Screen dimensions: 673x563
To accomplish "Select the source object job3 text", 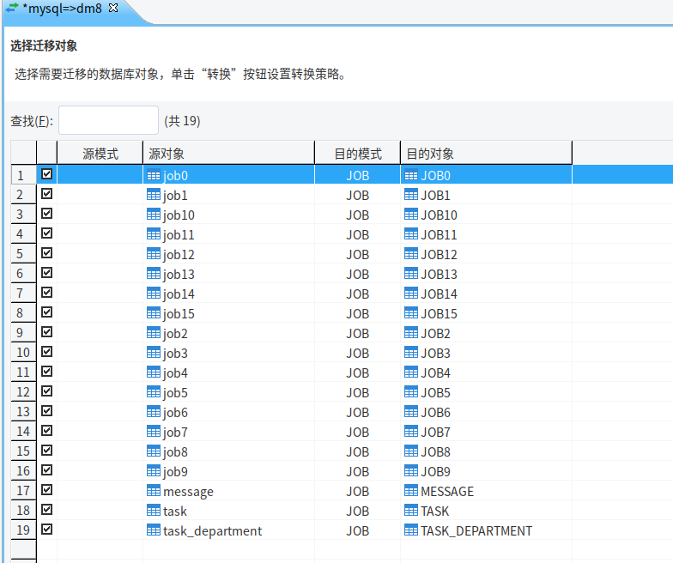I will point(175,354).
